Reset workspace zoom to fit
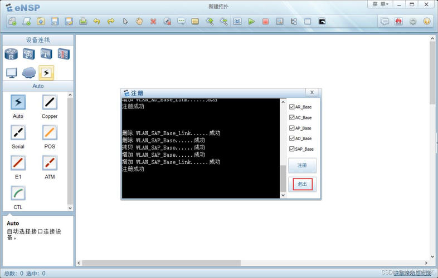The image size is (438, 278). pos(237,22)
